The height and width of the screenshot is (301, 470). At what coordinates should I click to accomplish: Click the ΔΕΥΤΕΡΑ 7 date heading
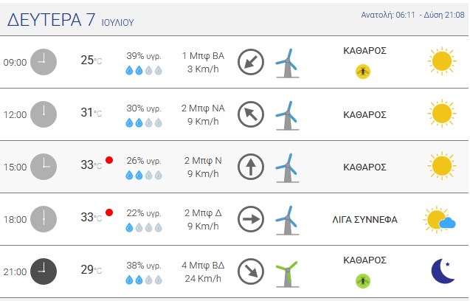click(51, 20)
